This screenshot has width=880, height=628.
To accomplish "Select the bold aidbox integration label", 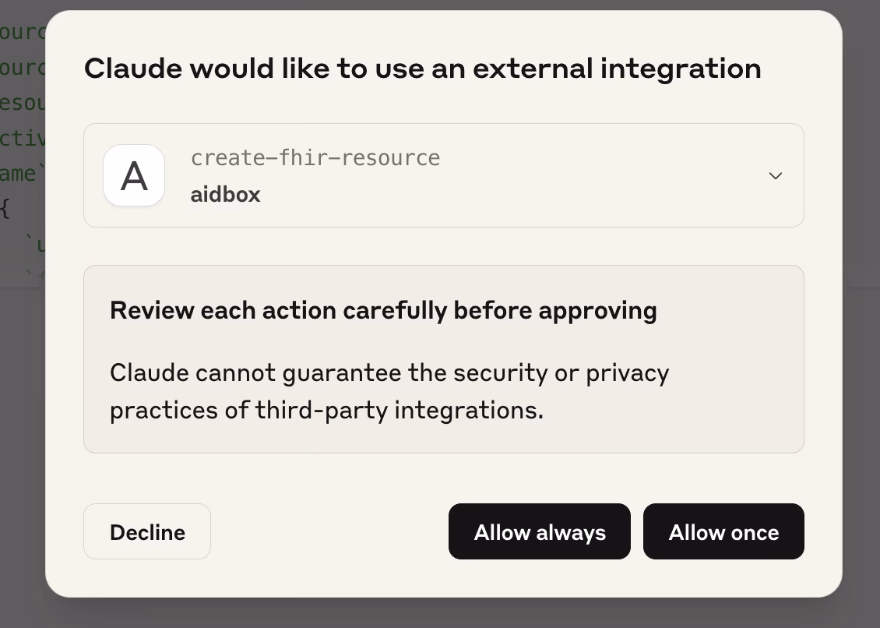I will click(225, 194).
